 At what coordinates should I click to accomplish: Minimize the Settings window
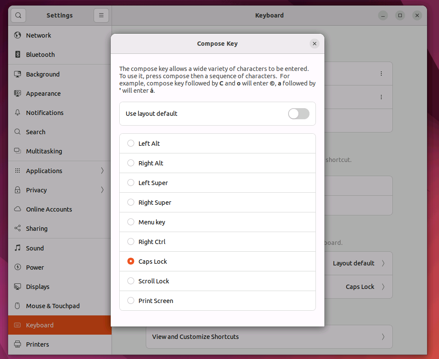point(383,15)
